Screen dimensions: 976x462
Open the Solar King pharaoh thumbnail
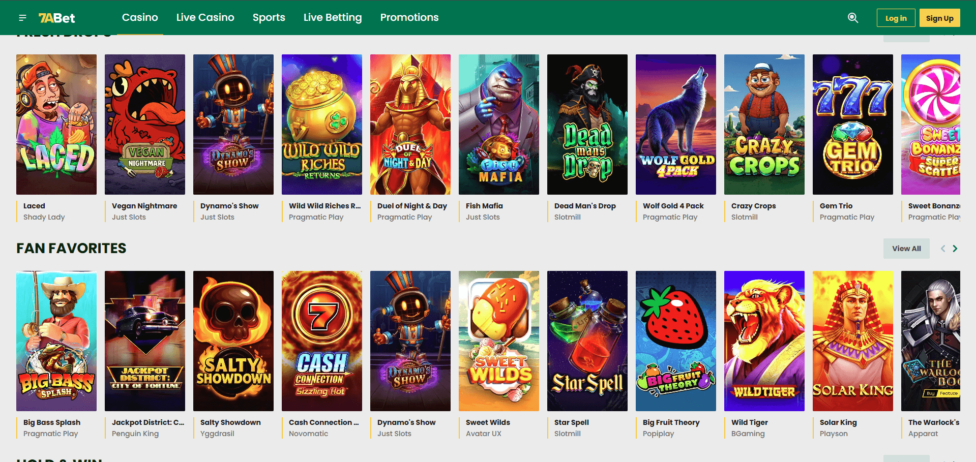[x=853, y=341]
